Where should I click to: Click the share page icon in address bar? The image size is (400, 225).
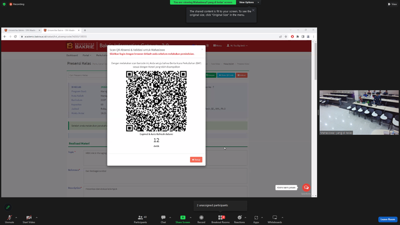281,36
